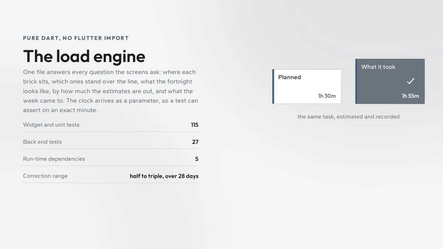The width and height of the screenshot is (443, 249).
Task: Click the blue accent bar on Planned card
Action: [x=273, y=86]
